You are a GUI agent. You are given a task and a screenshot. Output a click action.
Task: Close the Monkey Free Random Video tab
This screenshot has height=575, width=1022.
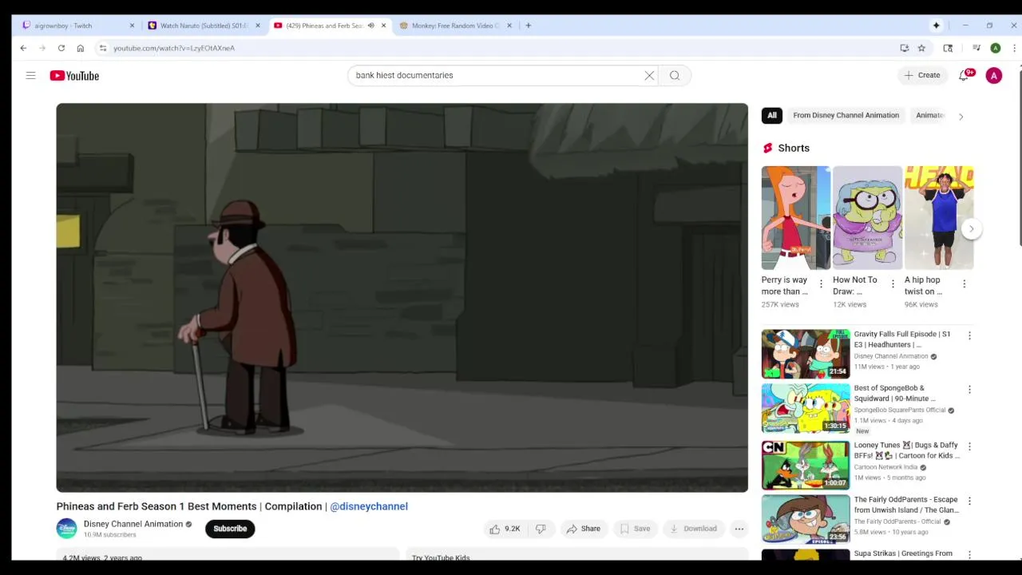[509, 26]
